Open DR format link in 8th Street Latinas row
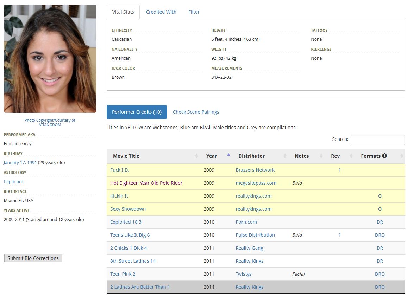The width and height of the screenshot is (414, 299). 379,261
